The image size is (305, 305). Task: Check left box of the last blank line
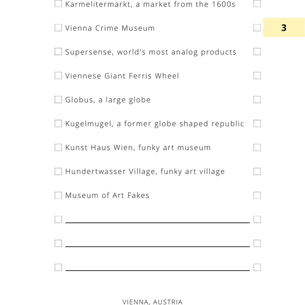click(x=58, y=267)
